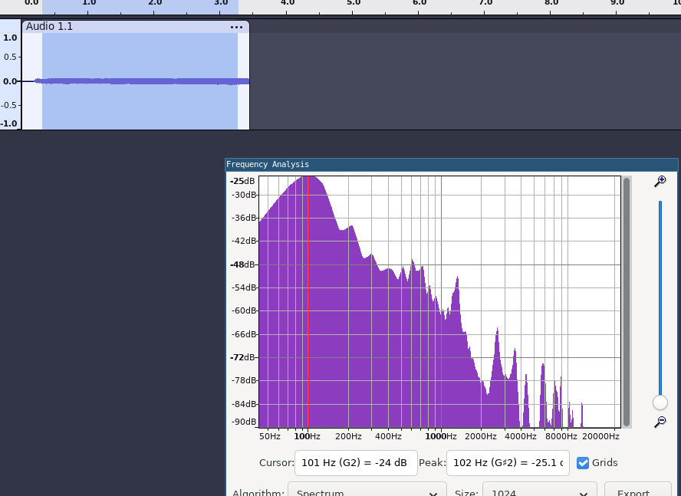Click the Export button

[x=637, y=491]
